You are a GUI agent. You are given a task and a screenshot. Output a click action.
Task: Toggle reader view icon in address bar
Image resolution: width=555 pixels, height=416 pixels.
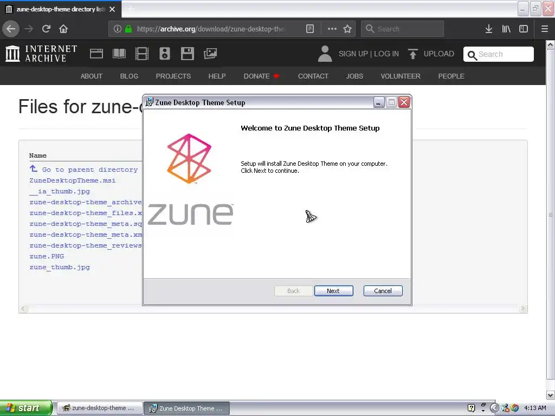coord(309,29)
